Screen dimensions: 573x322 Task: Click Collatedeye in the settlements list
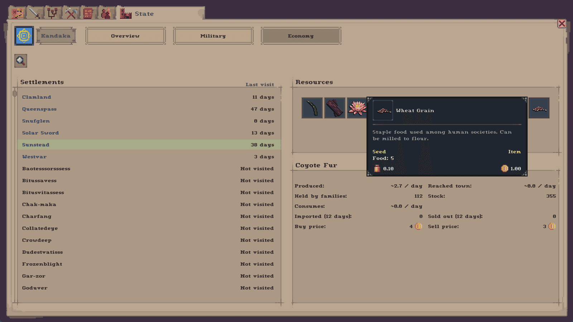pyautogui.click(x=149, y=228)
